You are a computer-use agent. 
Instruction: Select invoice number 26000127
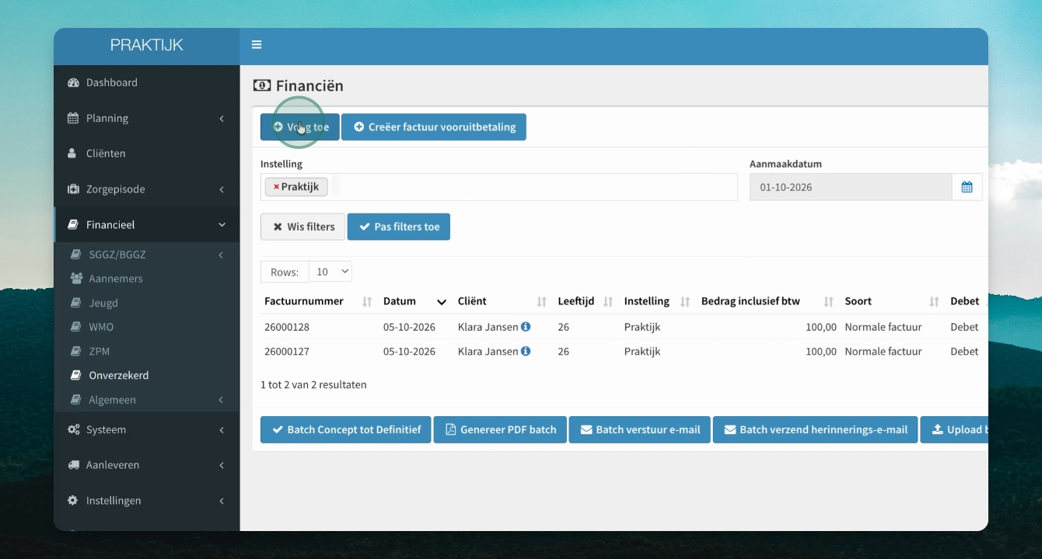point(287,352)
